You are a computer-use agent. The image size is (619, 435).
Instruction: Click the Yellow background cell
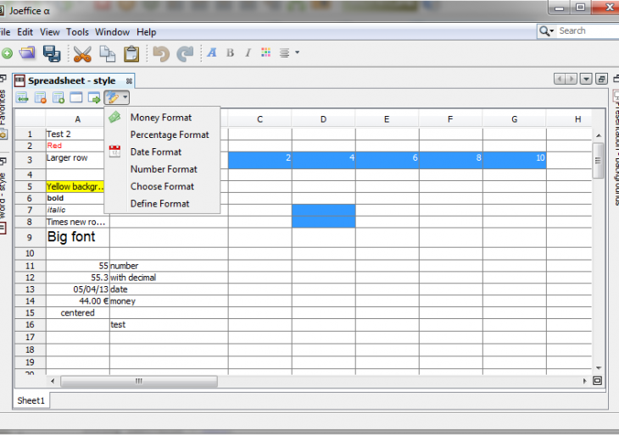[x=75, y=187]
